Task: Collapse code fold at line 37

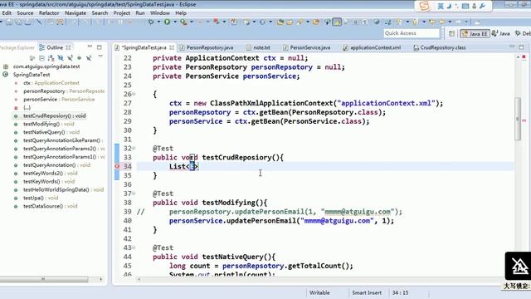Action: click(x=134, y=194)
